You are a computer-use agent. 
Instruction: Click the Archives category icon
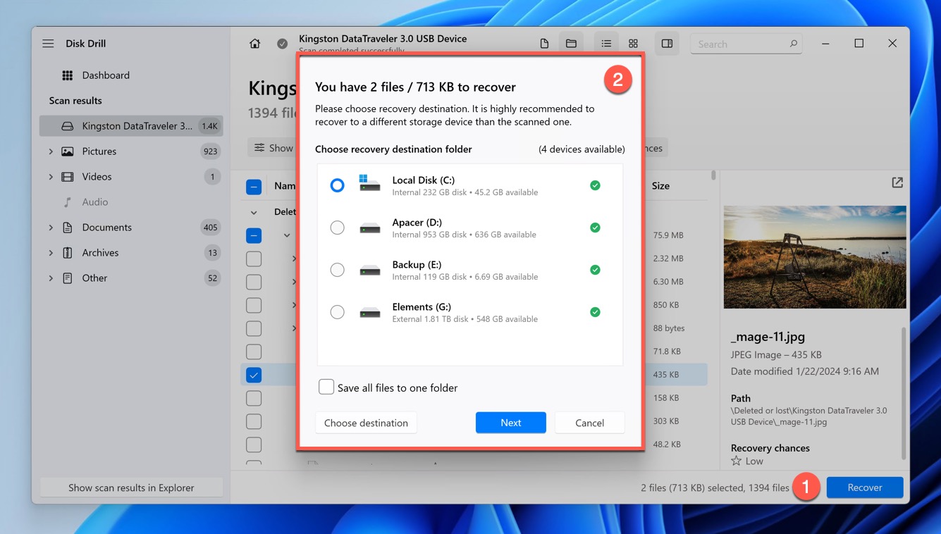pos(67,253)
